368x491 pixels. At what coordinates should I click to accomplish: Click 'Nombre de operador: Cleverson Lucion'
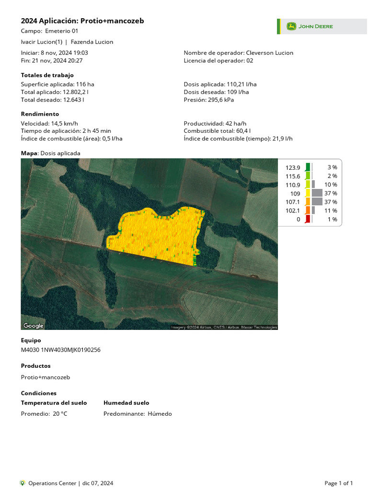tap(239, 53)
